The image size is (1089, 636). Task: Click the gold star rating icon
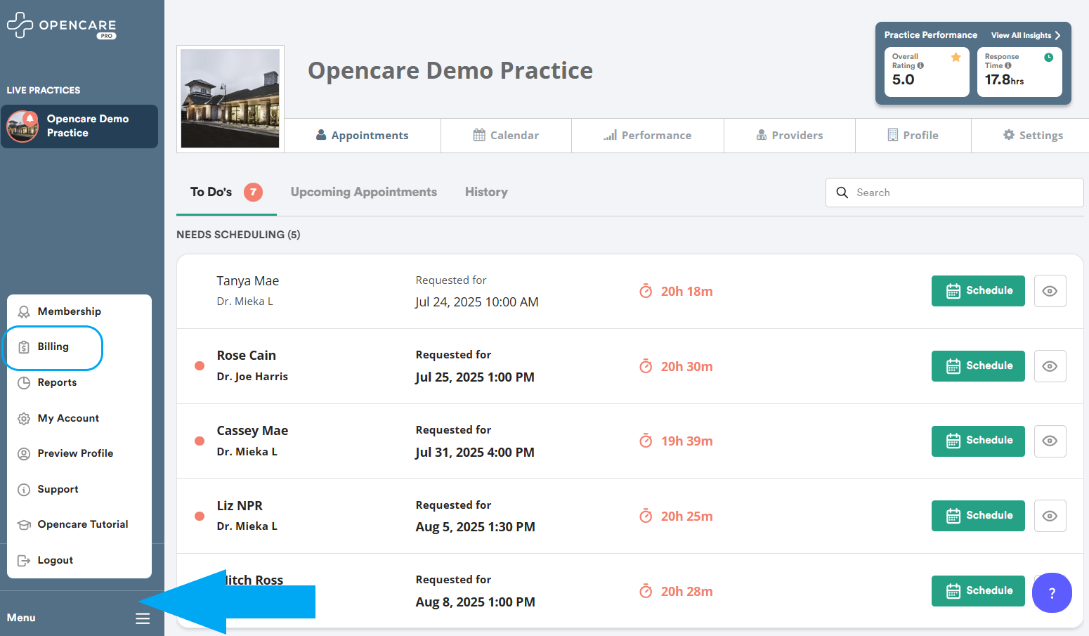[x=956, y=58]
